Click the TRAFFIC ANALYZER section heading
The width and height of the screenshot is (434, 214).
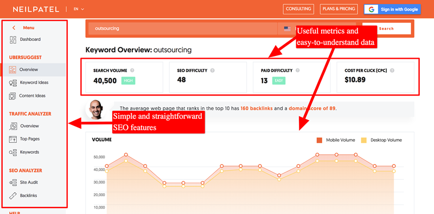pyautogui.click(x=30, y=114)
